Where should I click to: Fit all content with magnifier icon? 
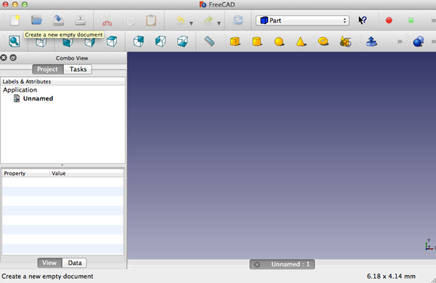[15, 41]
